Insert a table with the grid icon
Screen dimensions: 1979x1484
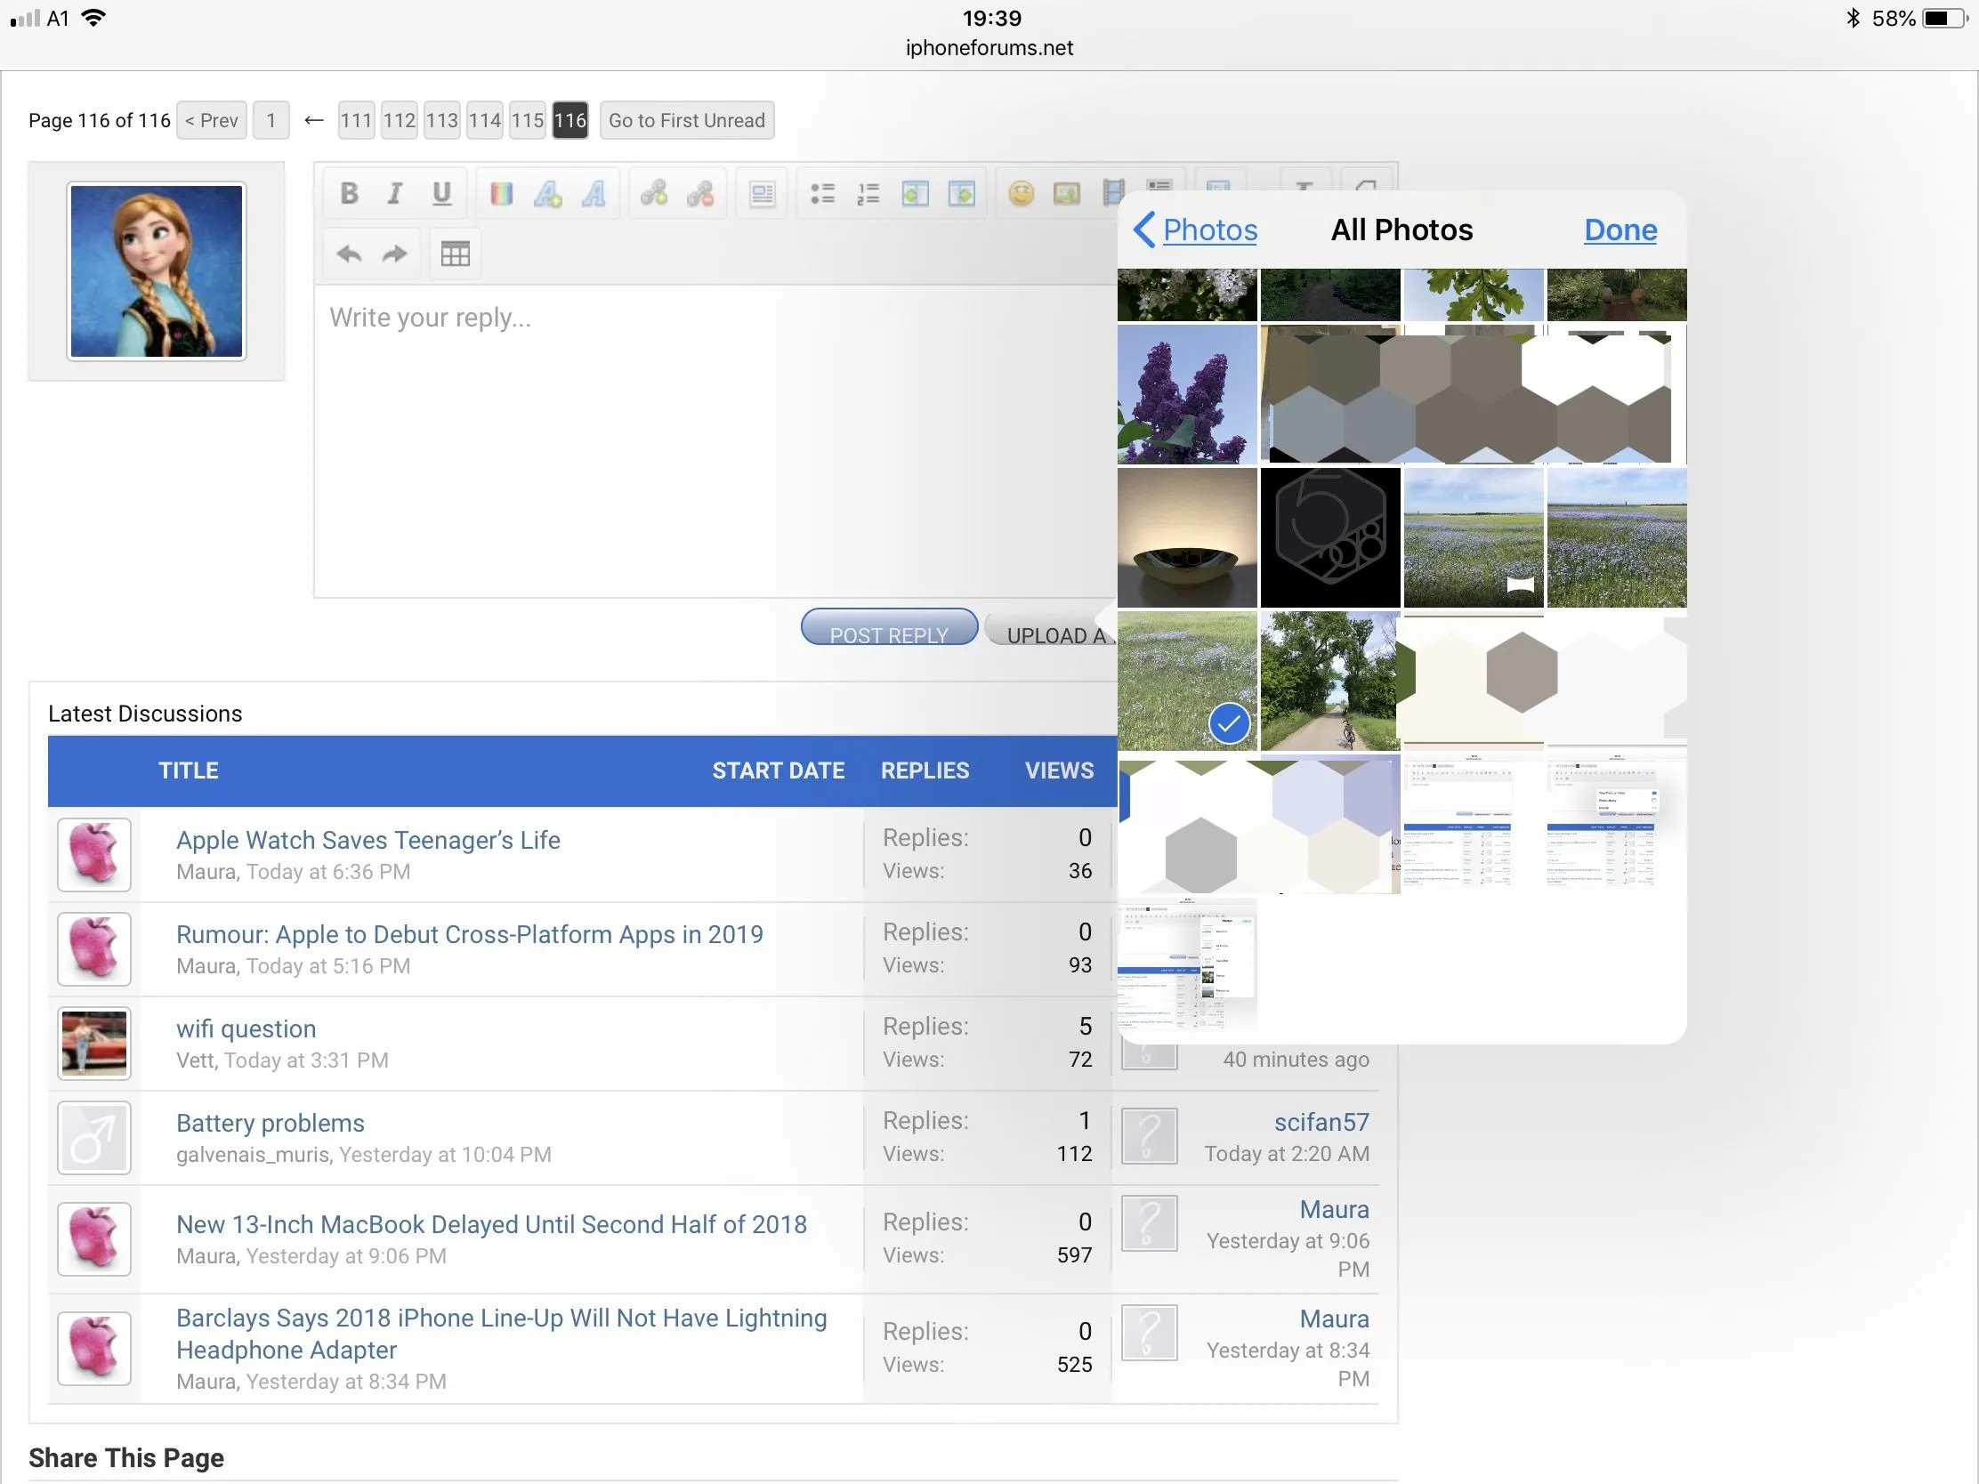455,254
